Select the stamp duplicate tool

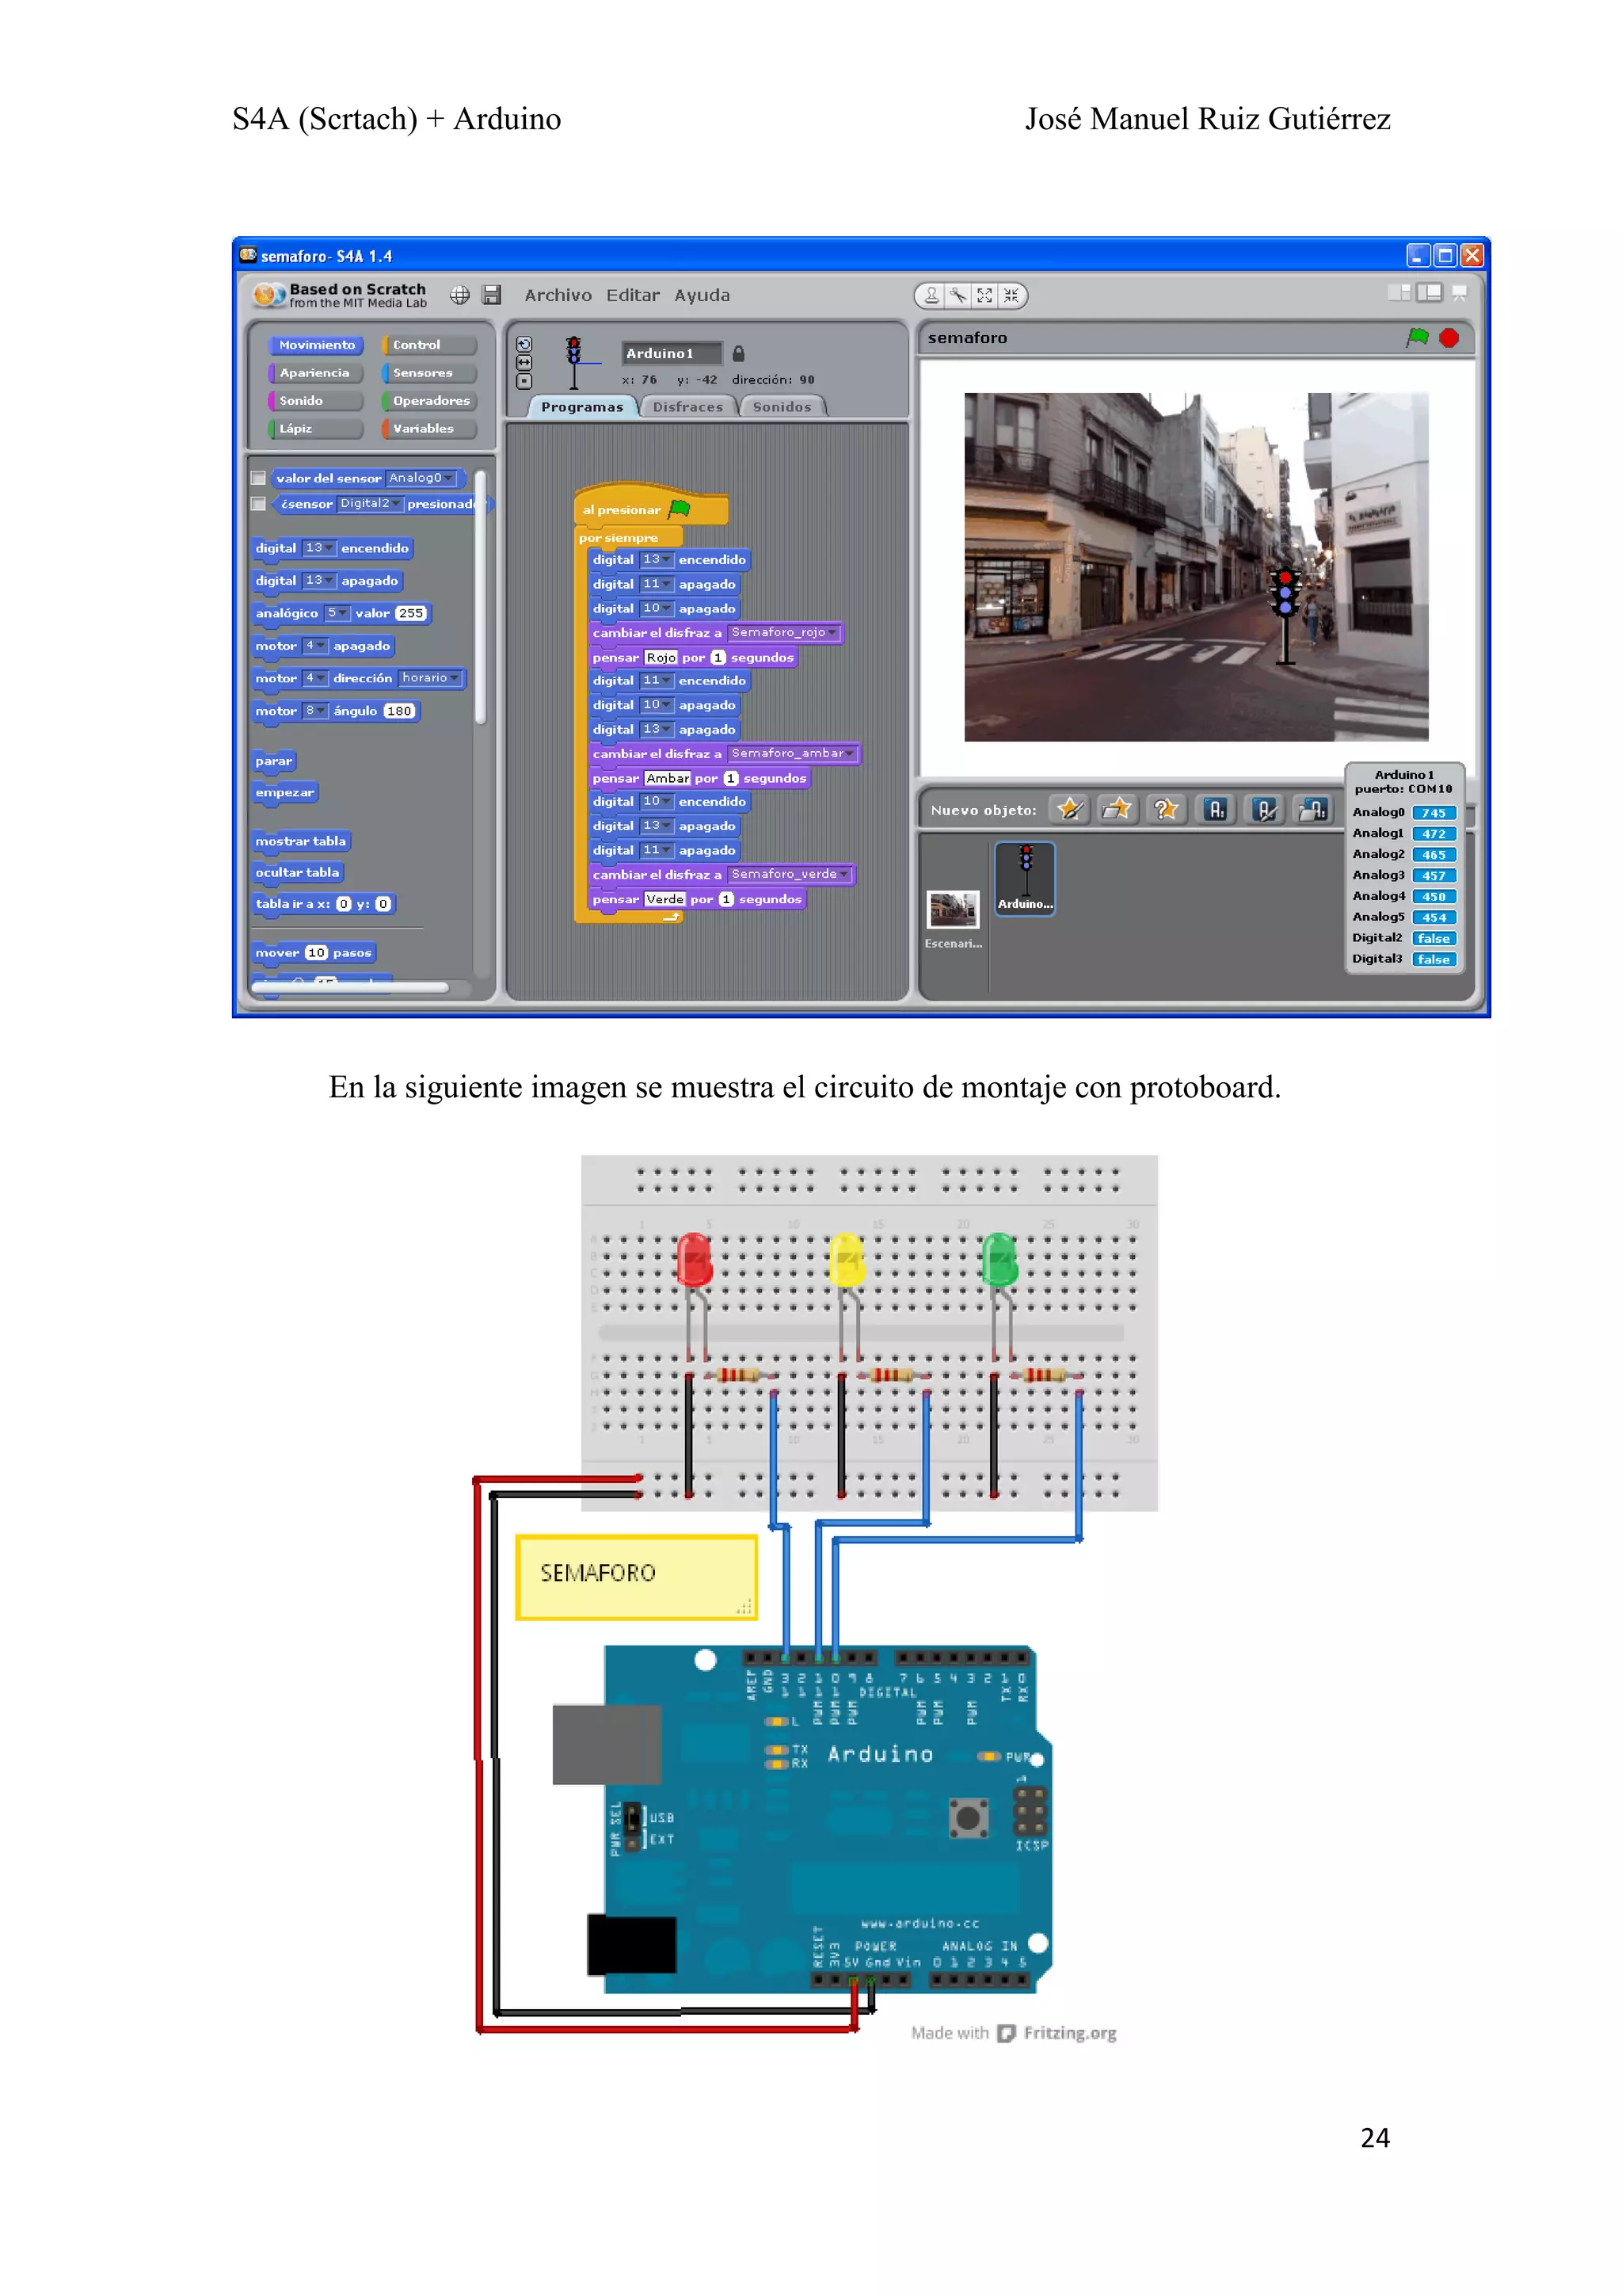tap(931, 295)
